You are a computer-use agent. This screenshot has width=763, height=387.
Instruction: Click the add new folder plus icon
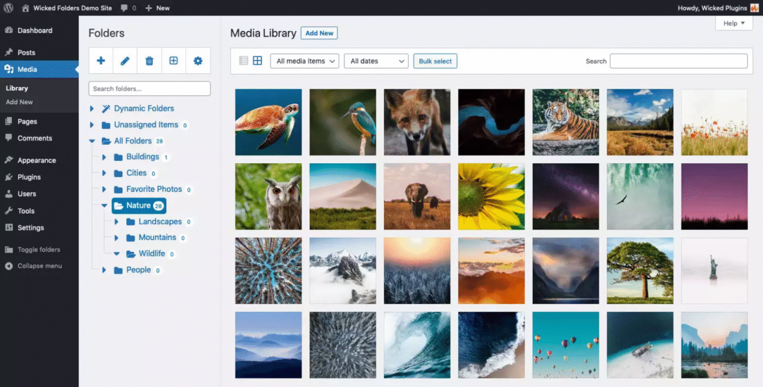pyautogui.click(x=101, y=61)
